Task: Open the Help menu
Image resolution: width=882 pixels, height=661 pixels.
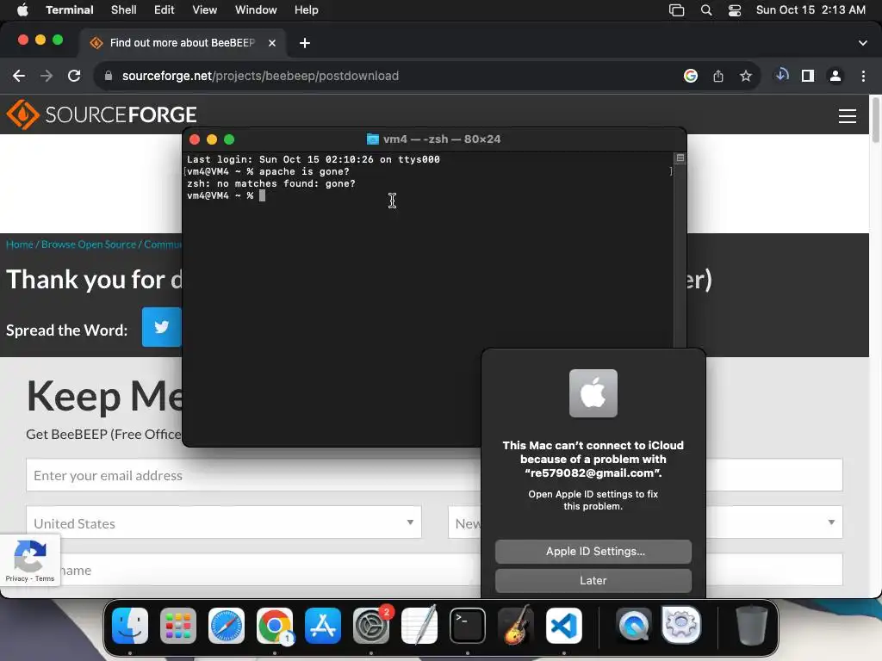Action: (x=306, y=9)
